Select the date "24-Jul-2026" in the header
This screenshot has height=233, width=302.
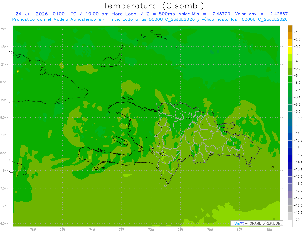click(31, 14)
